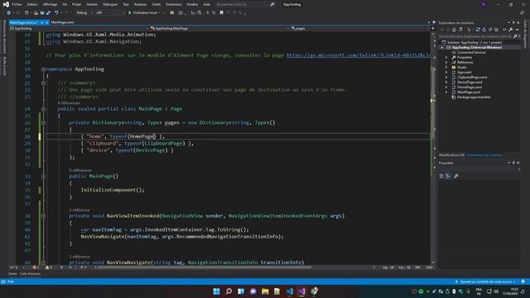Switch to the Explorateur de solutions tab
Screen dimensions: 530x298
pyautogui.click(x=484, y=155)
